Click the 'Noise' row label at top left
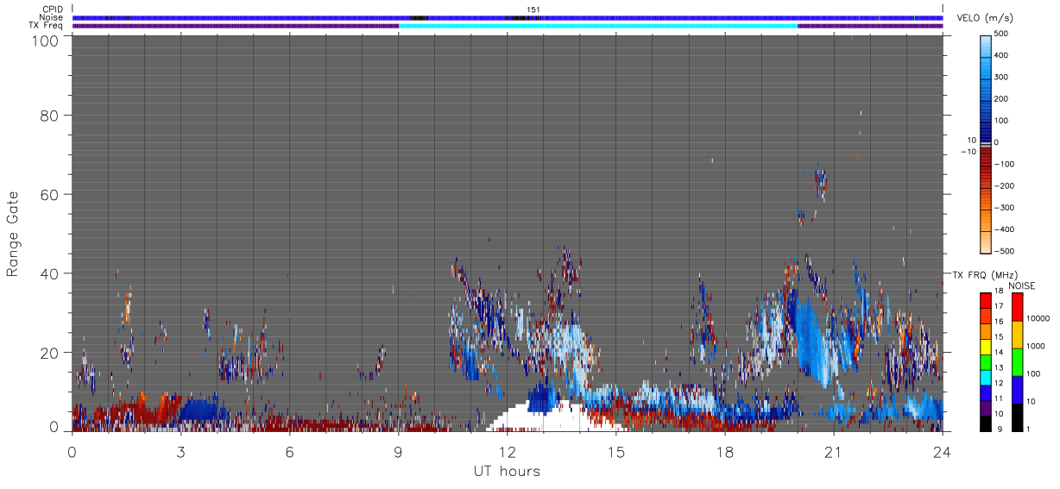 50,17
